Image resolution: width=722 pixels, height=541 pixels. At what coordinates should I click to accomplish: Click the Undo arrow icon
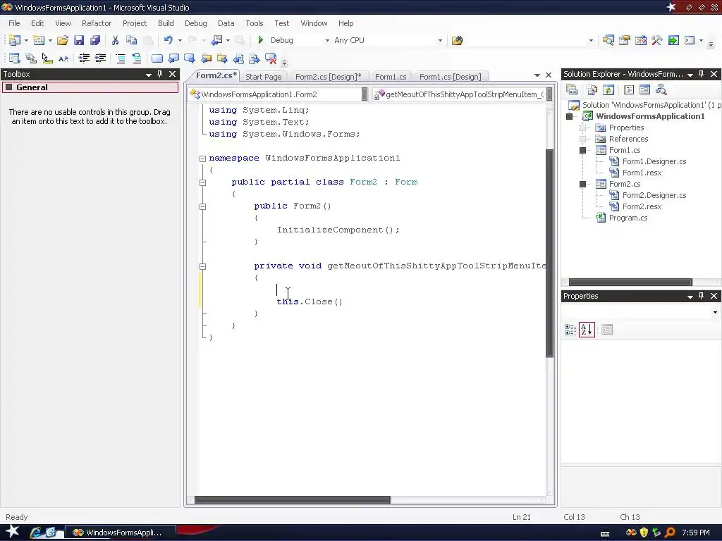[x=168, y=40]
